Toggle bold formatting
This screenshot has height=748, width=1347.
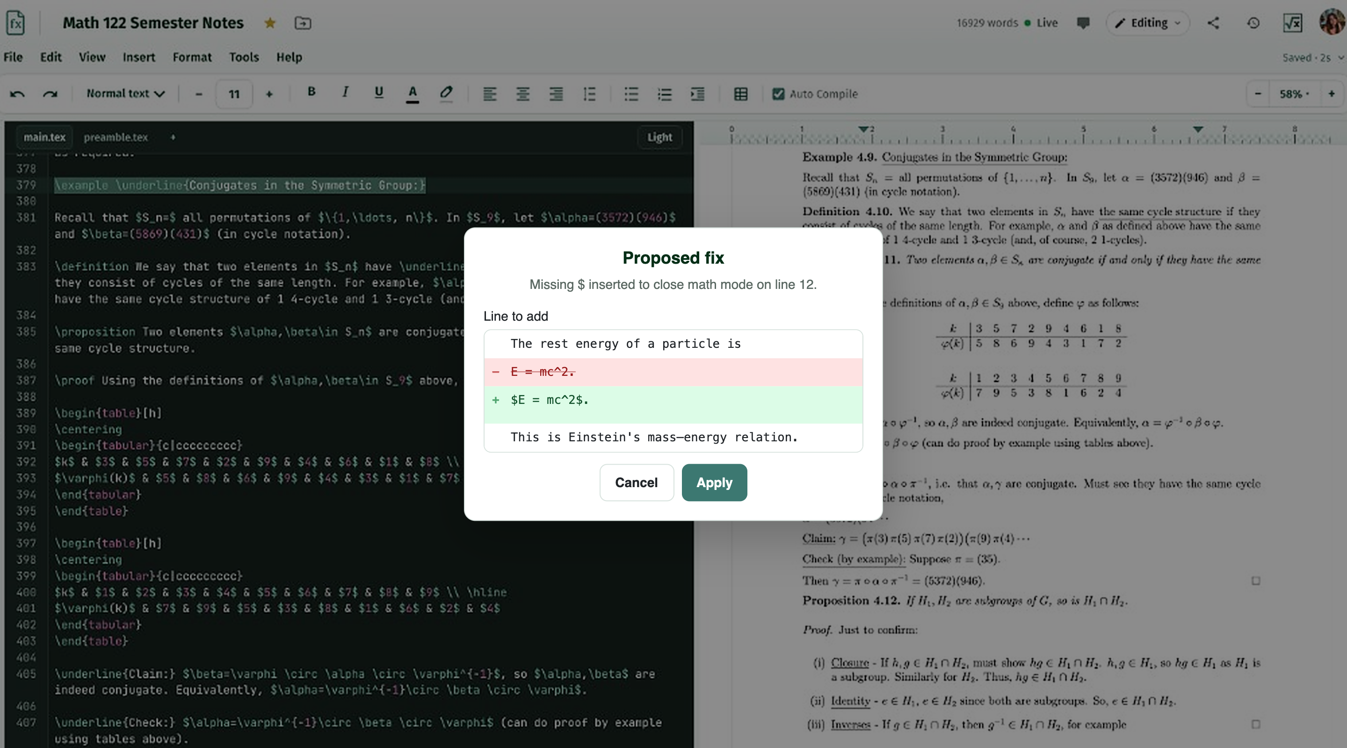(311, 92)
